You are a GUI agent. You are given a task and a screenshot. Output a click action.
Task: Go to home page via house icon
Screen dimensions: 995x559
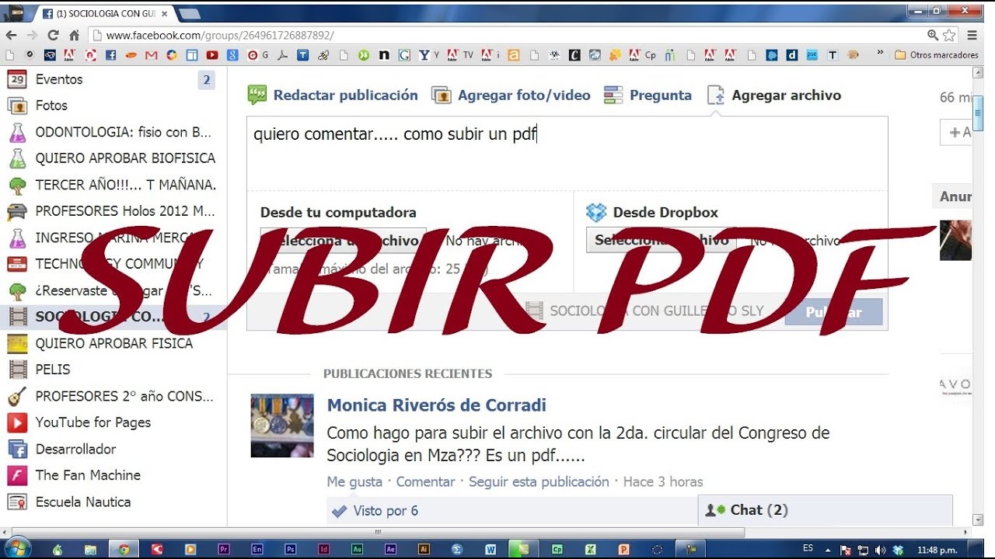(75, 35)
